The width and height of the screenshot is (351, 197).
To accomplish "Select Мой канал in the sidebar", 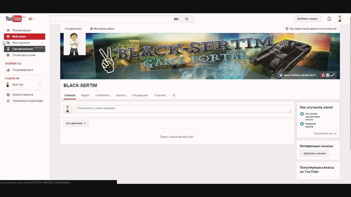I will pyautogui.click(x=24, y=36).
